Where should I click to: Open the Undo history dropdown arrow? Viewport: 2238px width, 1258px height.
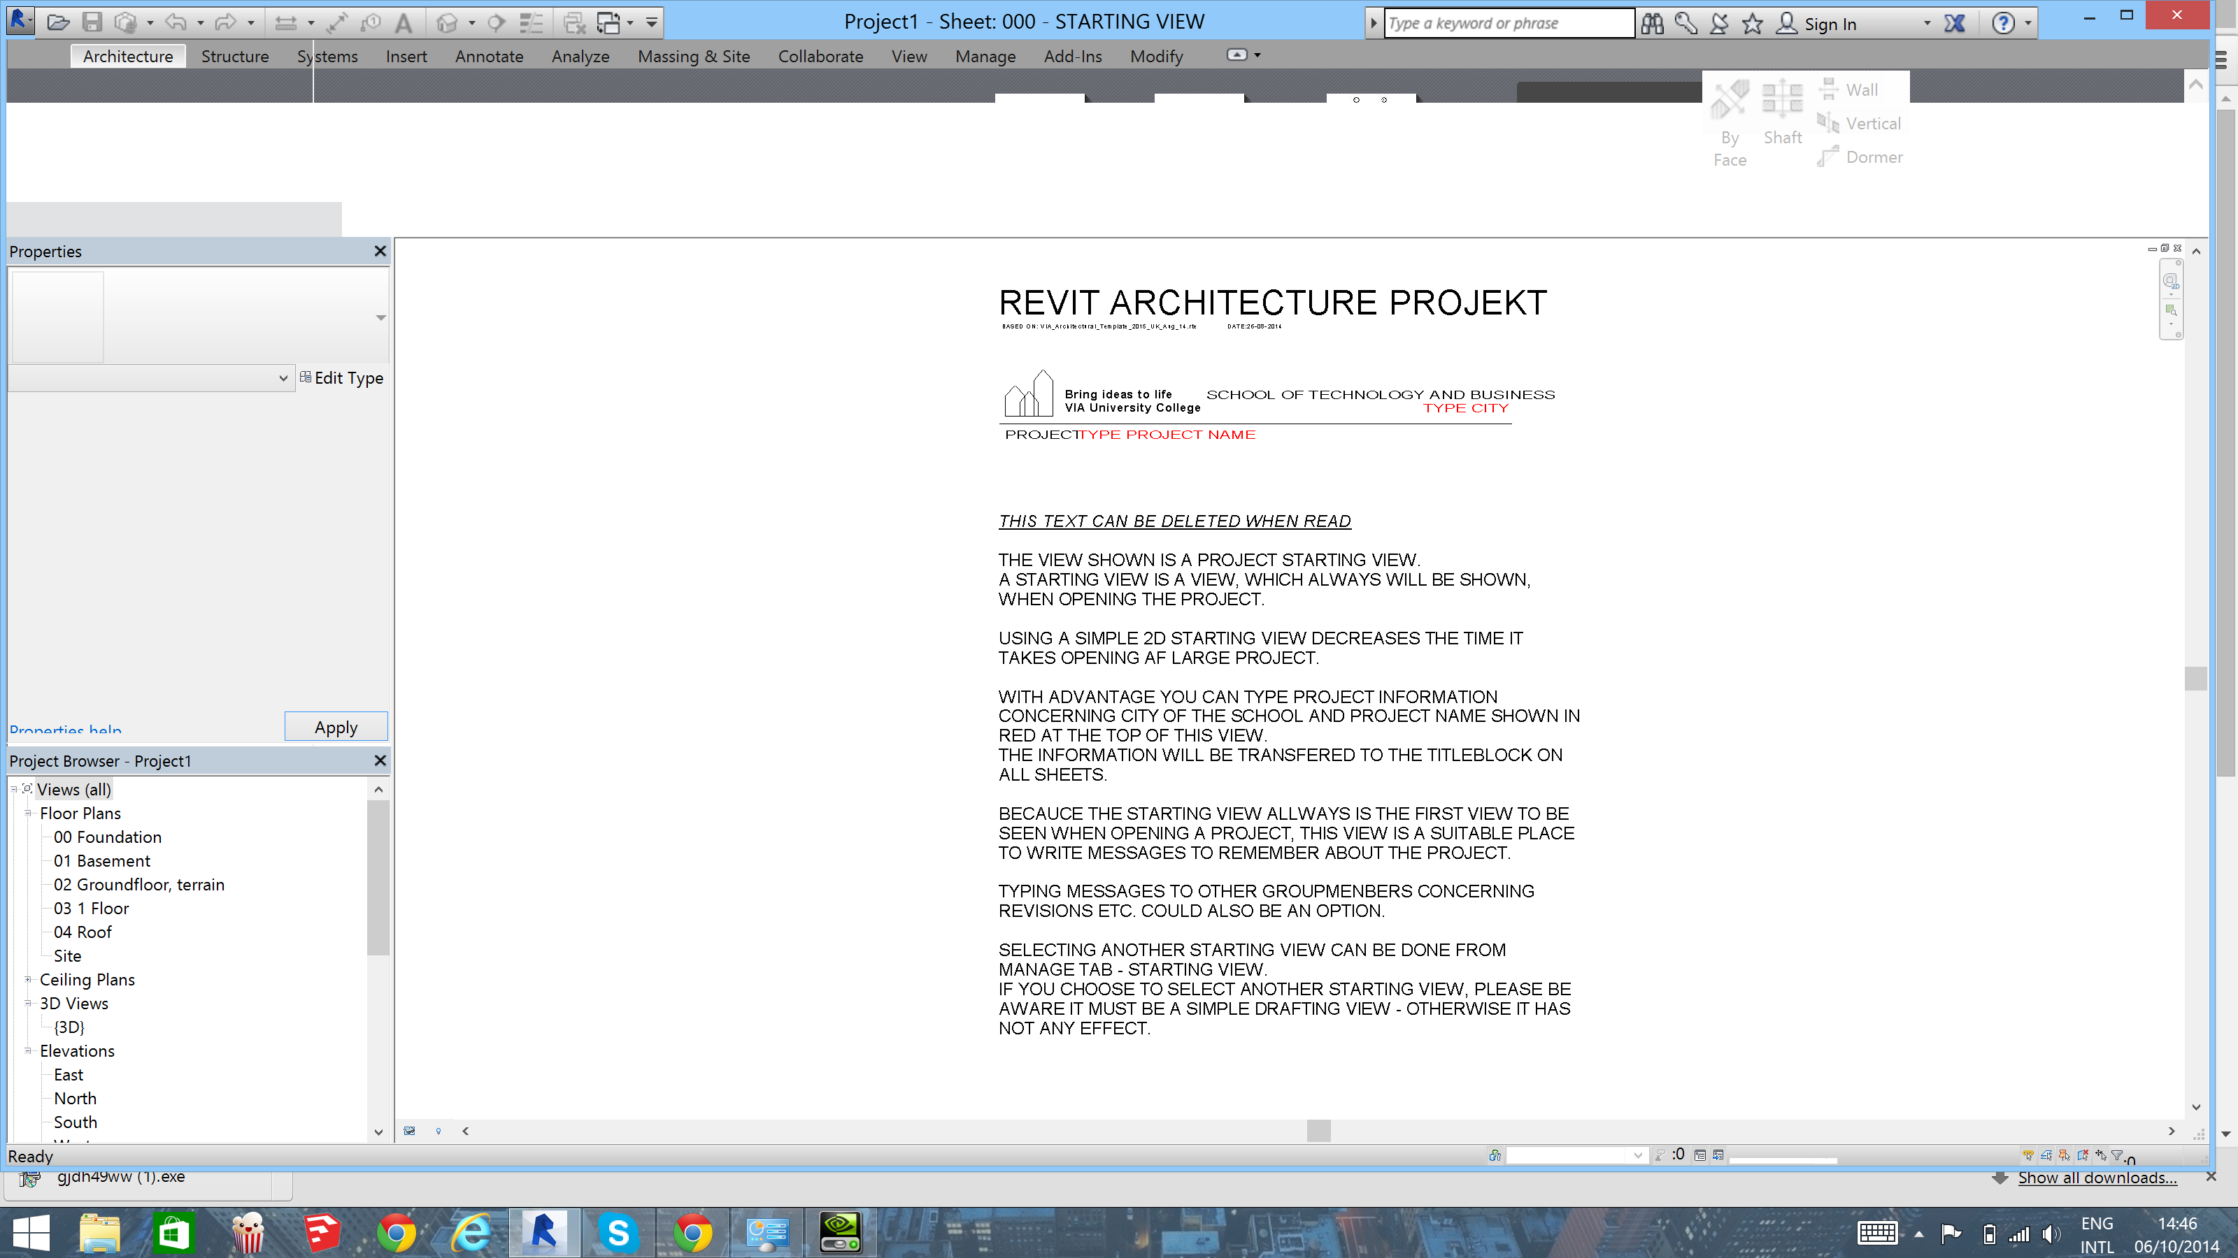click(200, 22)
